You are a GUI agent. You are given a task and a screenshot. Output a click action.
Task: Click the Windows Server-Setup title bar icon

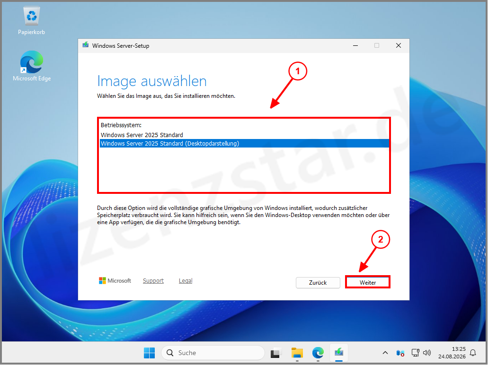point(86,45)
